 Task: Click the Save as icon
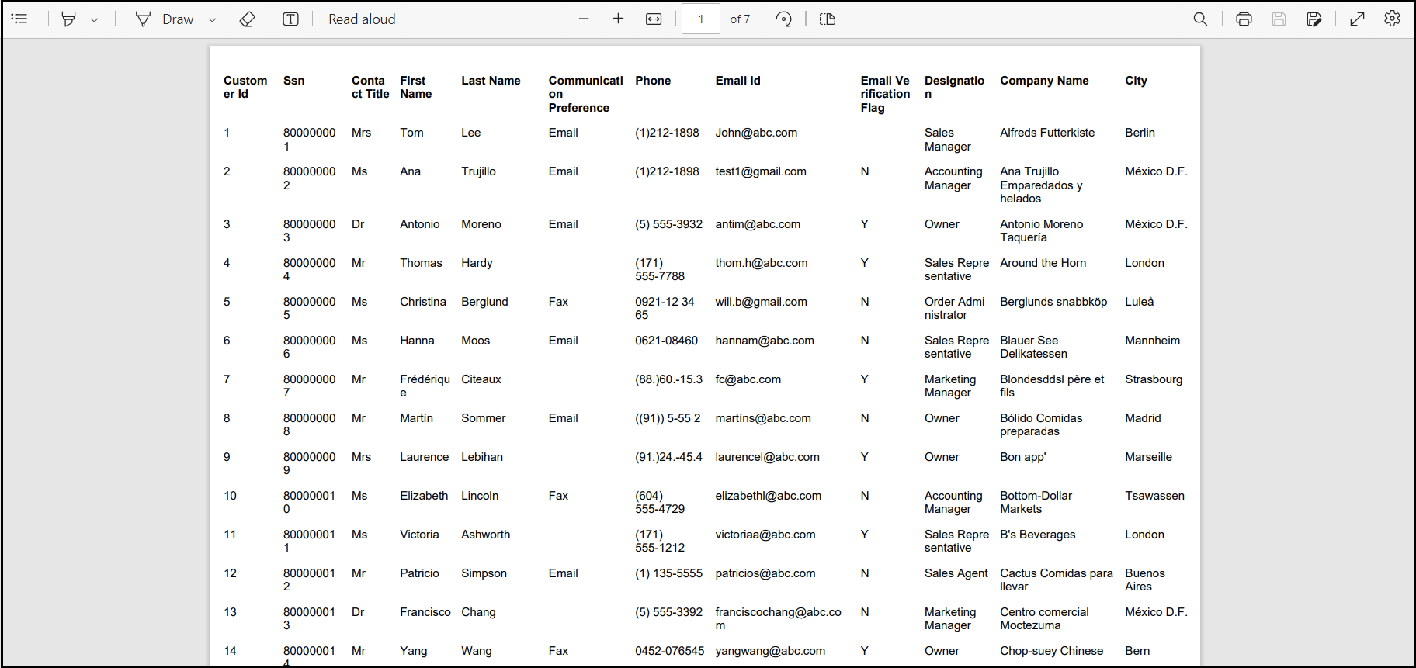(1314, 19)
